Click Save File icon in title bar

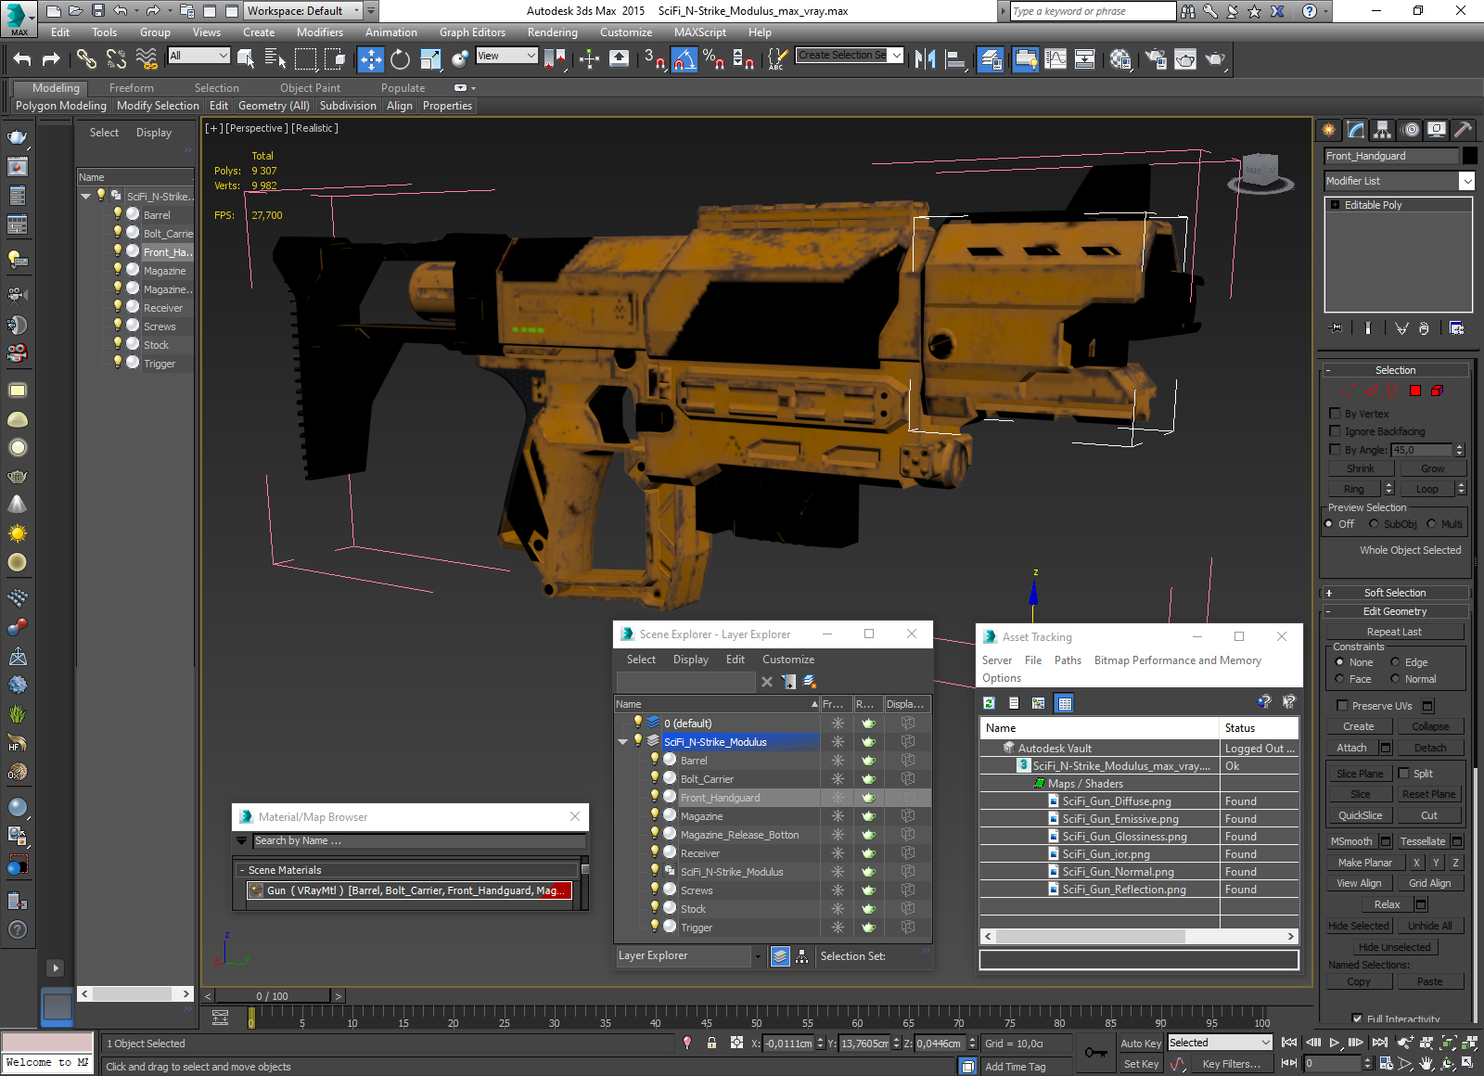click(97, 11)
